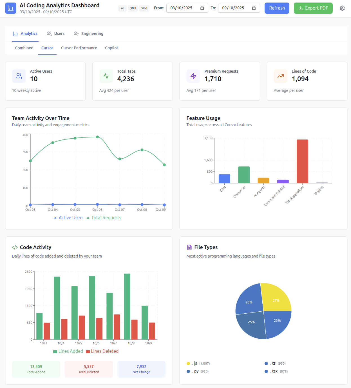The width and height of the screenshot is (351, 388).
Task: Switch to the Users tab
Action: (x=56, y=34)
